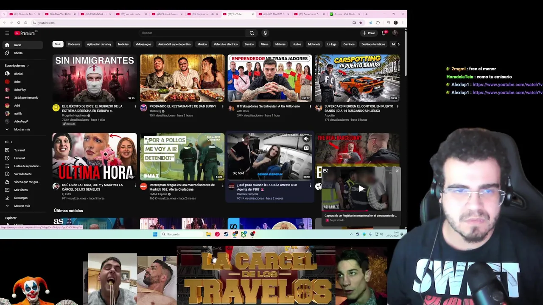Go to Inicio in the sidebar
The width and height of the screenshot is (543, 305).
coord(22,45)
